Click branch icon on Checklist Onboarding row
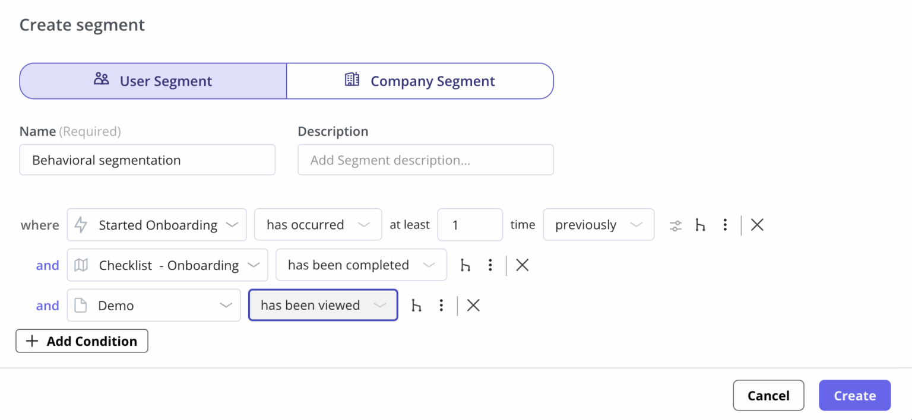The width and height of the screenshot is (912, 420). [x=465, y=265]
